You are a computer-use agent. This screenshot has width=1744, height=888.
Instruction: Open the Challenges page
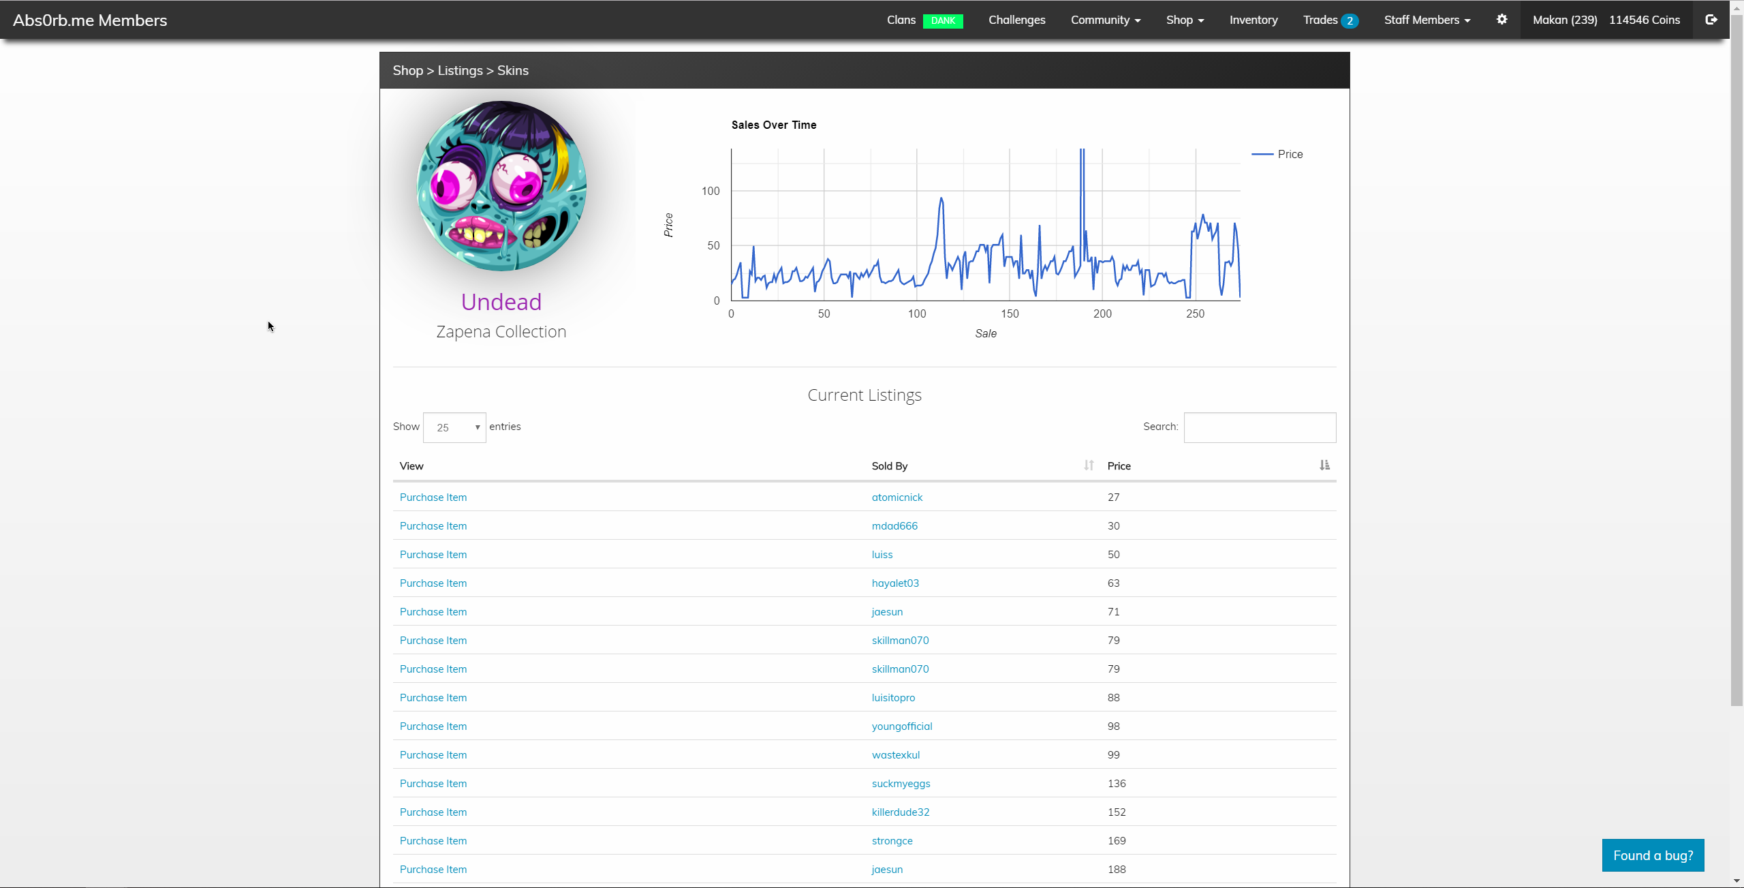pyautogui.click(x=1016, y=20)
